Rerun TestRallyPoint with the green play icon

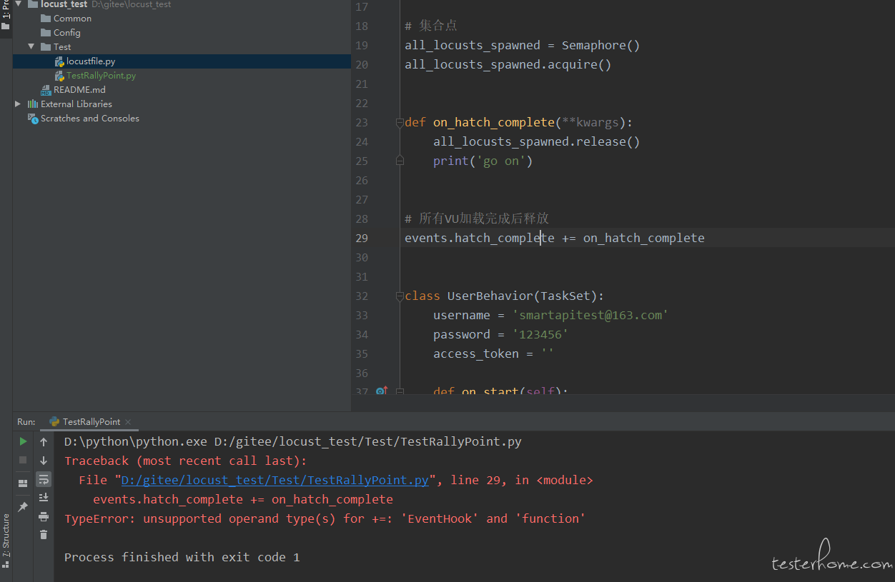click(23, 441)
